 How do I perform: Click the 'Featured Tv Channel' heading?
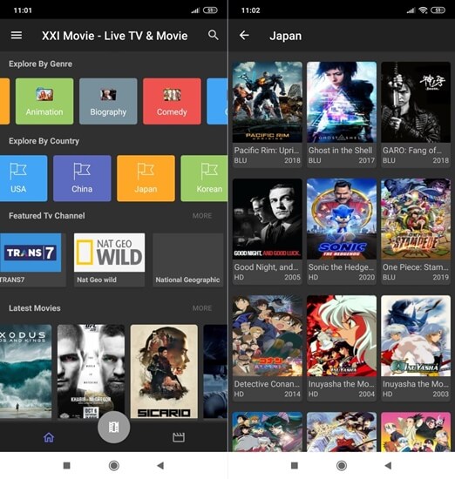[47, 216]
